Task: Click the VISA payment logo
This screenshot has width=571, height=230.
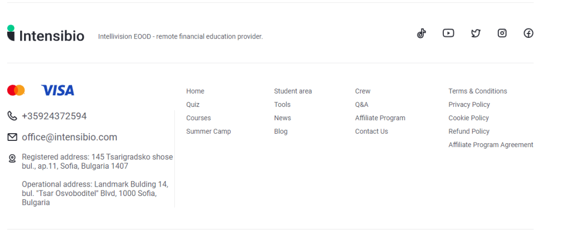Action: pos(57,90)
